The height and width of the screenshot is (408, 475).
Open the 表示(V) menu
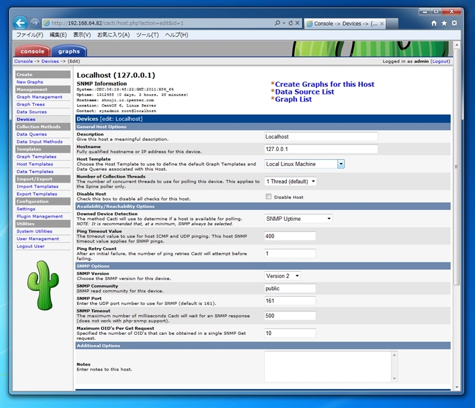pyautogui.click(x=82, y=35)
